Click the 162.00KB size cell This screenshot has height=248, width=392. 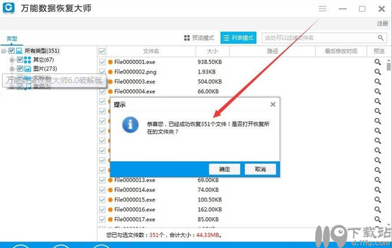pos(209,209)
